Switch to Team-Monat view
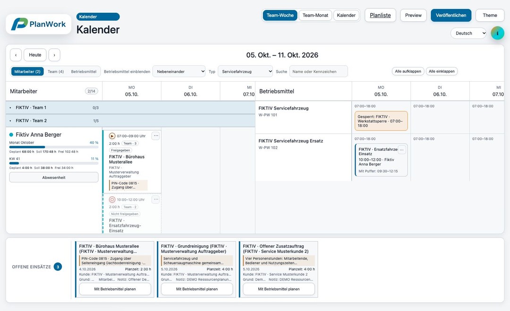The height and width of the screenshot is (311, 510). click(315, 15)
